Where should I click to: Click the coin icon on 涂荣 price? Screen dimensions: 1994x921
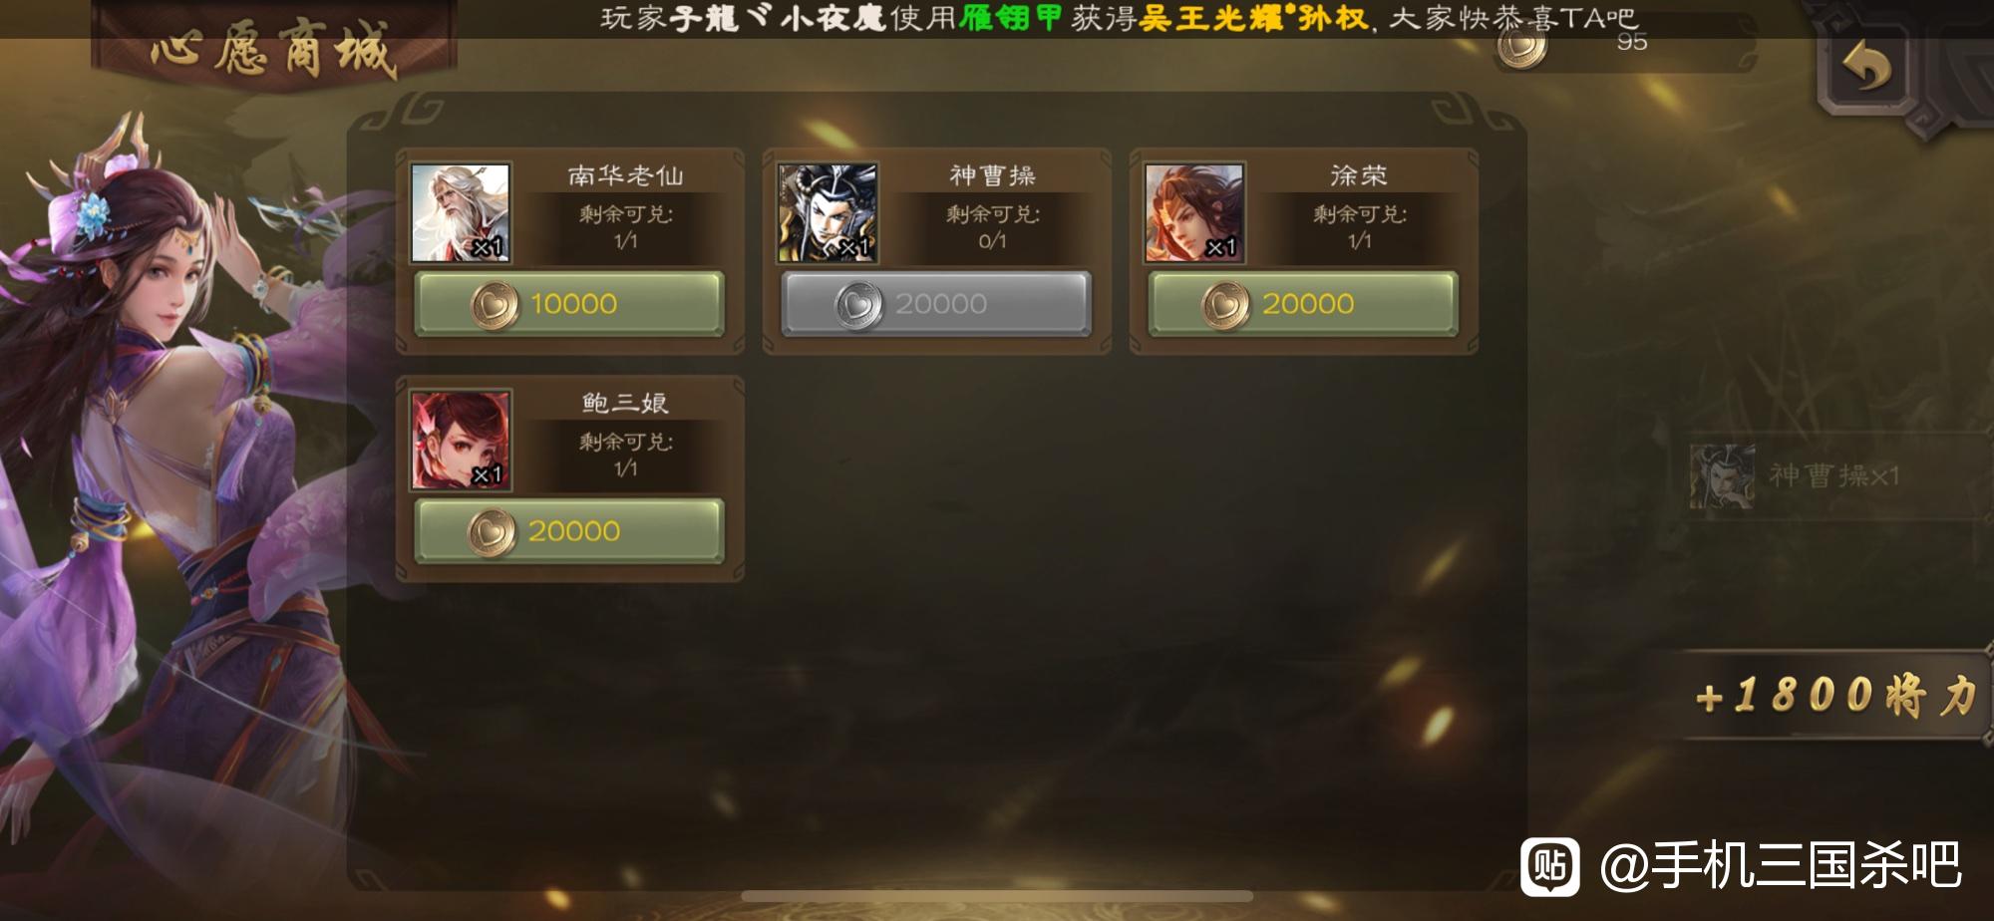(x=1225, y=304)
